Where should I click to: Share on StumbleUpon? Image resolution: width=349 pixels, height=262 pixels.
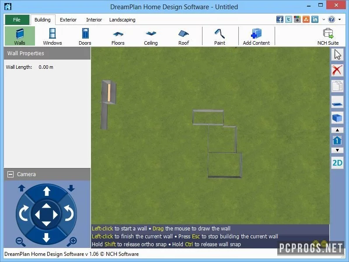[x=306, y=19]
